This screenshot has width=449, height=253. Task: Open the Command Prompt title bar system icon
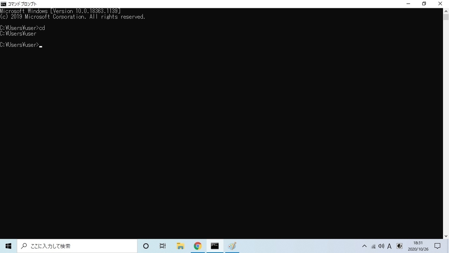[3, 4]
